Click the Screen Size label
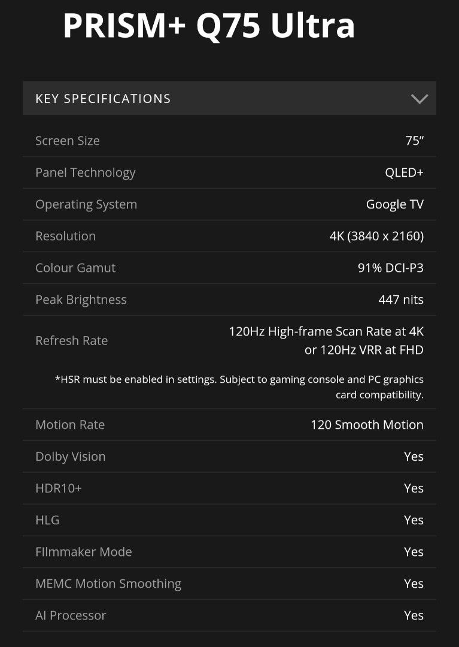Screen dimensions: 459x647 point(67,140)
